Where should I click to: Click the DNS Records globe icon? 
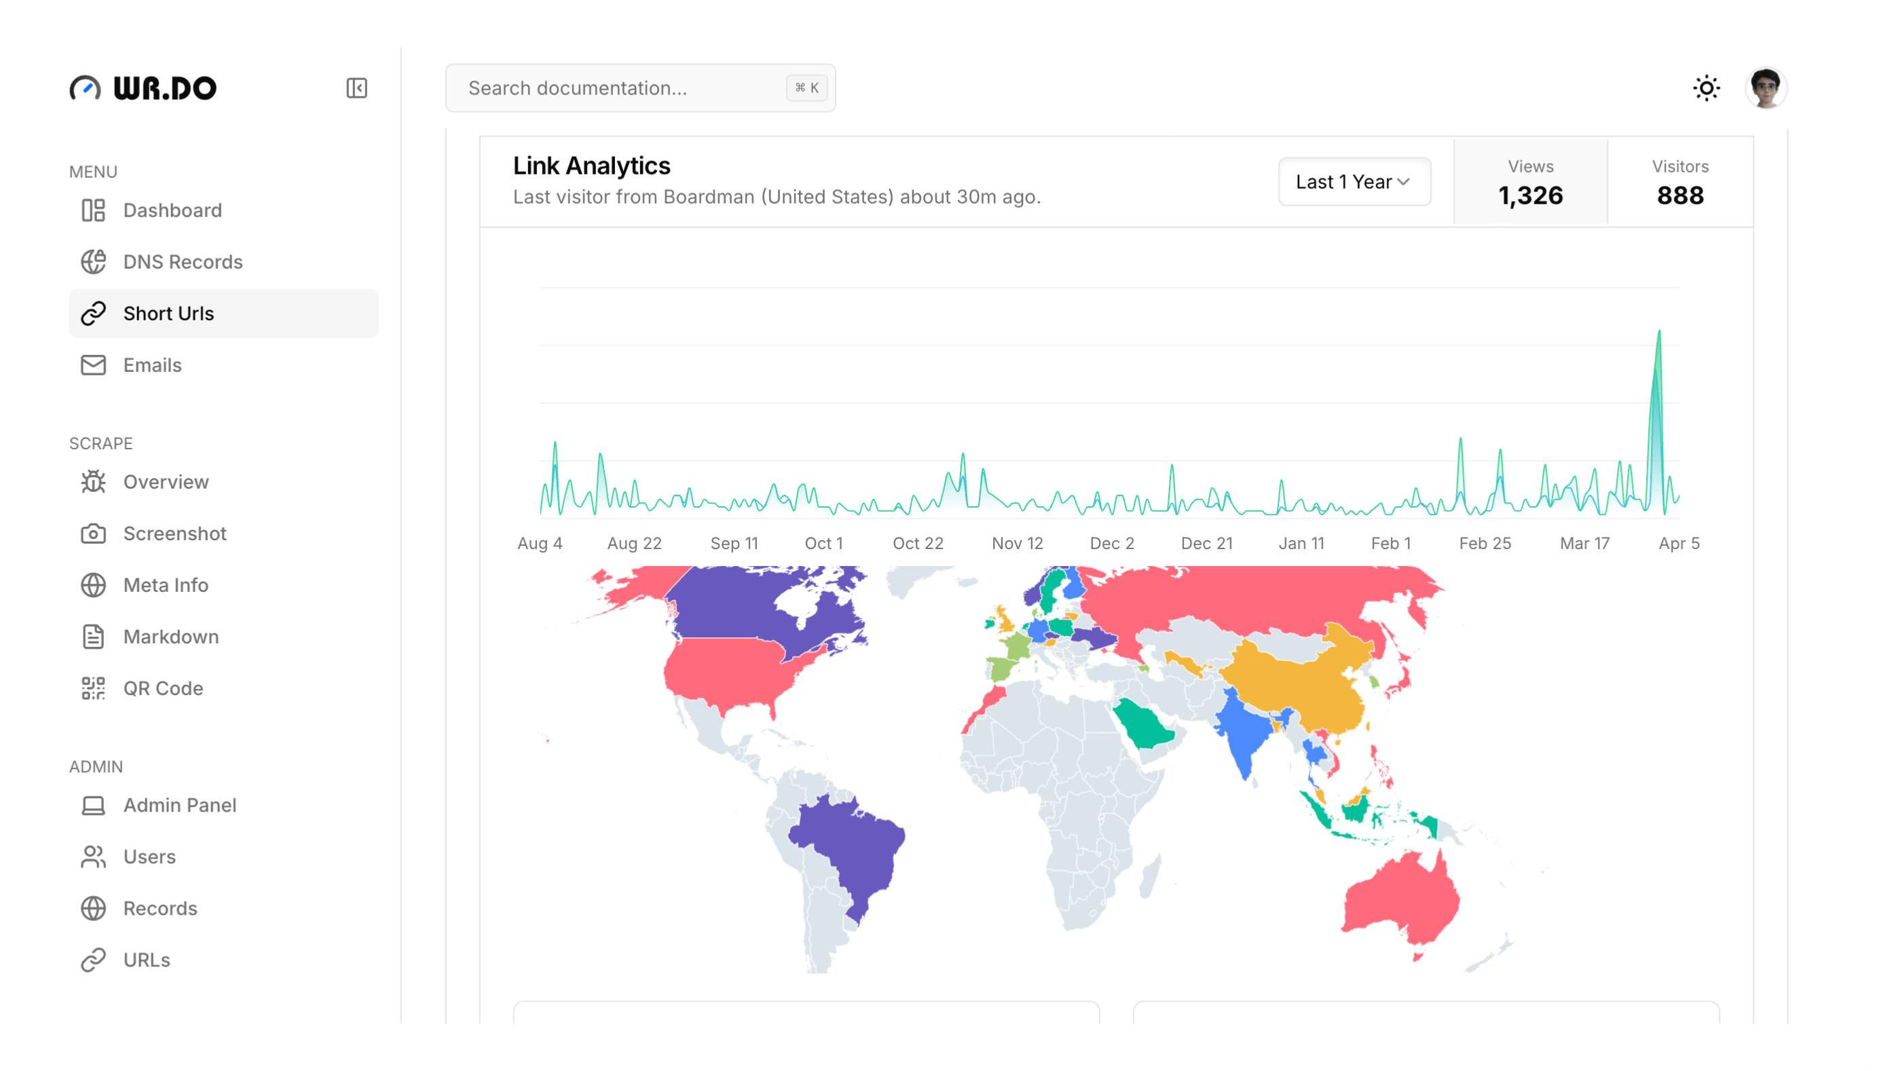(x=94, y=262)
